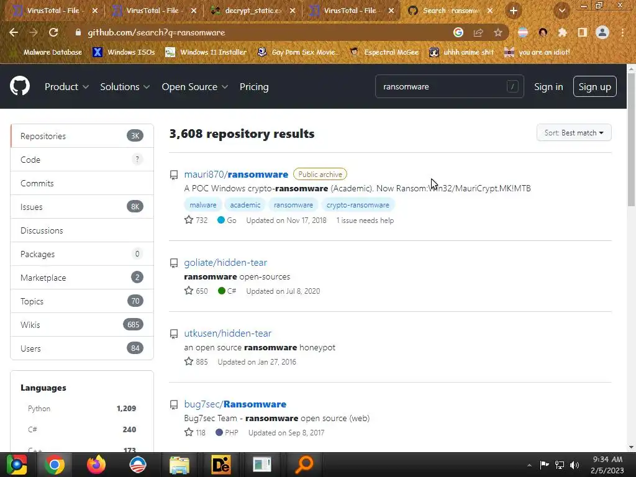Click the Sign in link
Image resolution: width=636 pixels, height=477 pixels.
click(x=548, y=87)
